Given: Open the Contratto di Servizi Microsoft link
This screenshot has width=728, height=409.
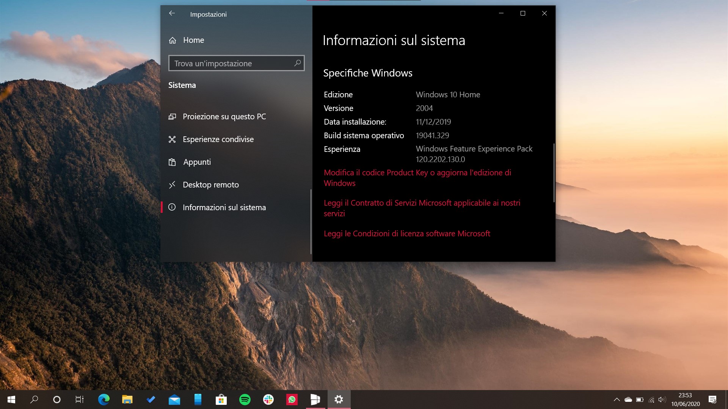Looking at the screenshot, I should 422,208.
